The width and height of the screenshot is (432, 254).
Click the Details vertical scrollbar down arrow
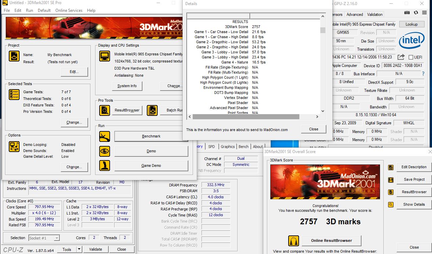323,111
